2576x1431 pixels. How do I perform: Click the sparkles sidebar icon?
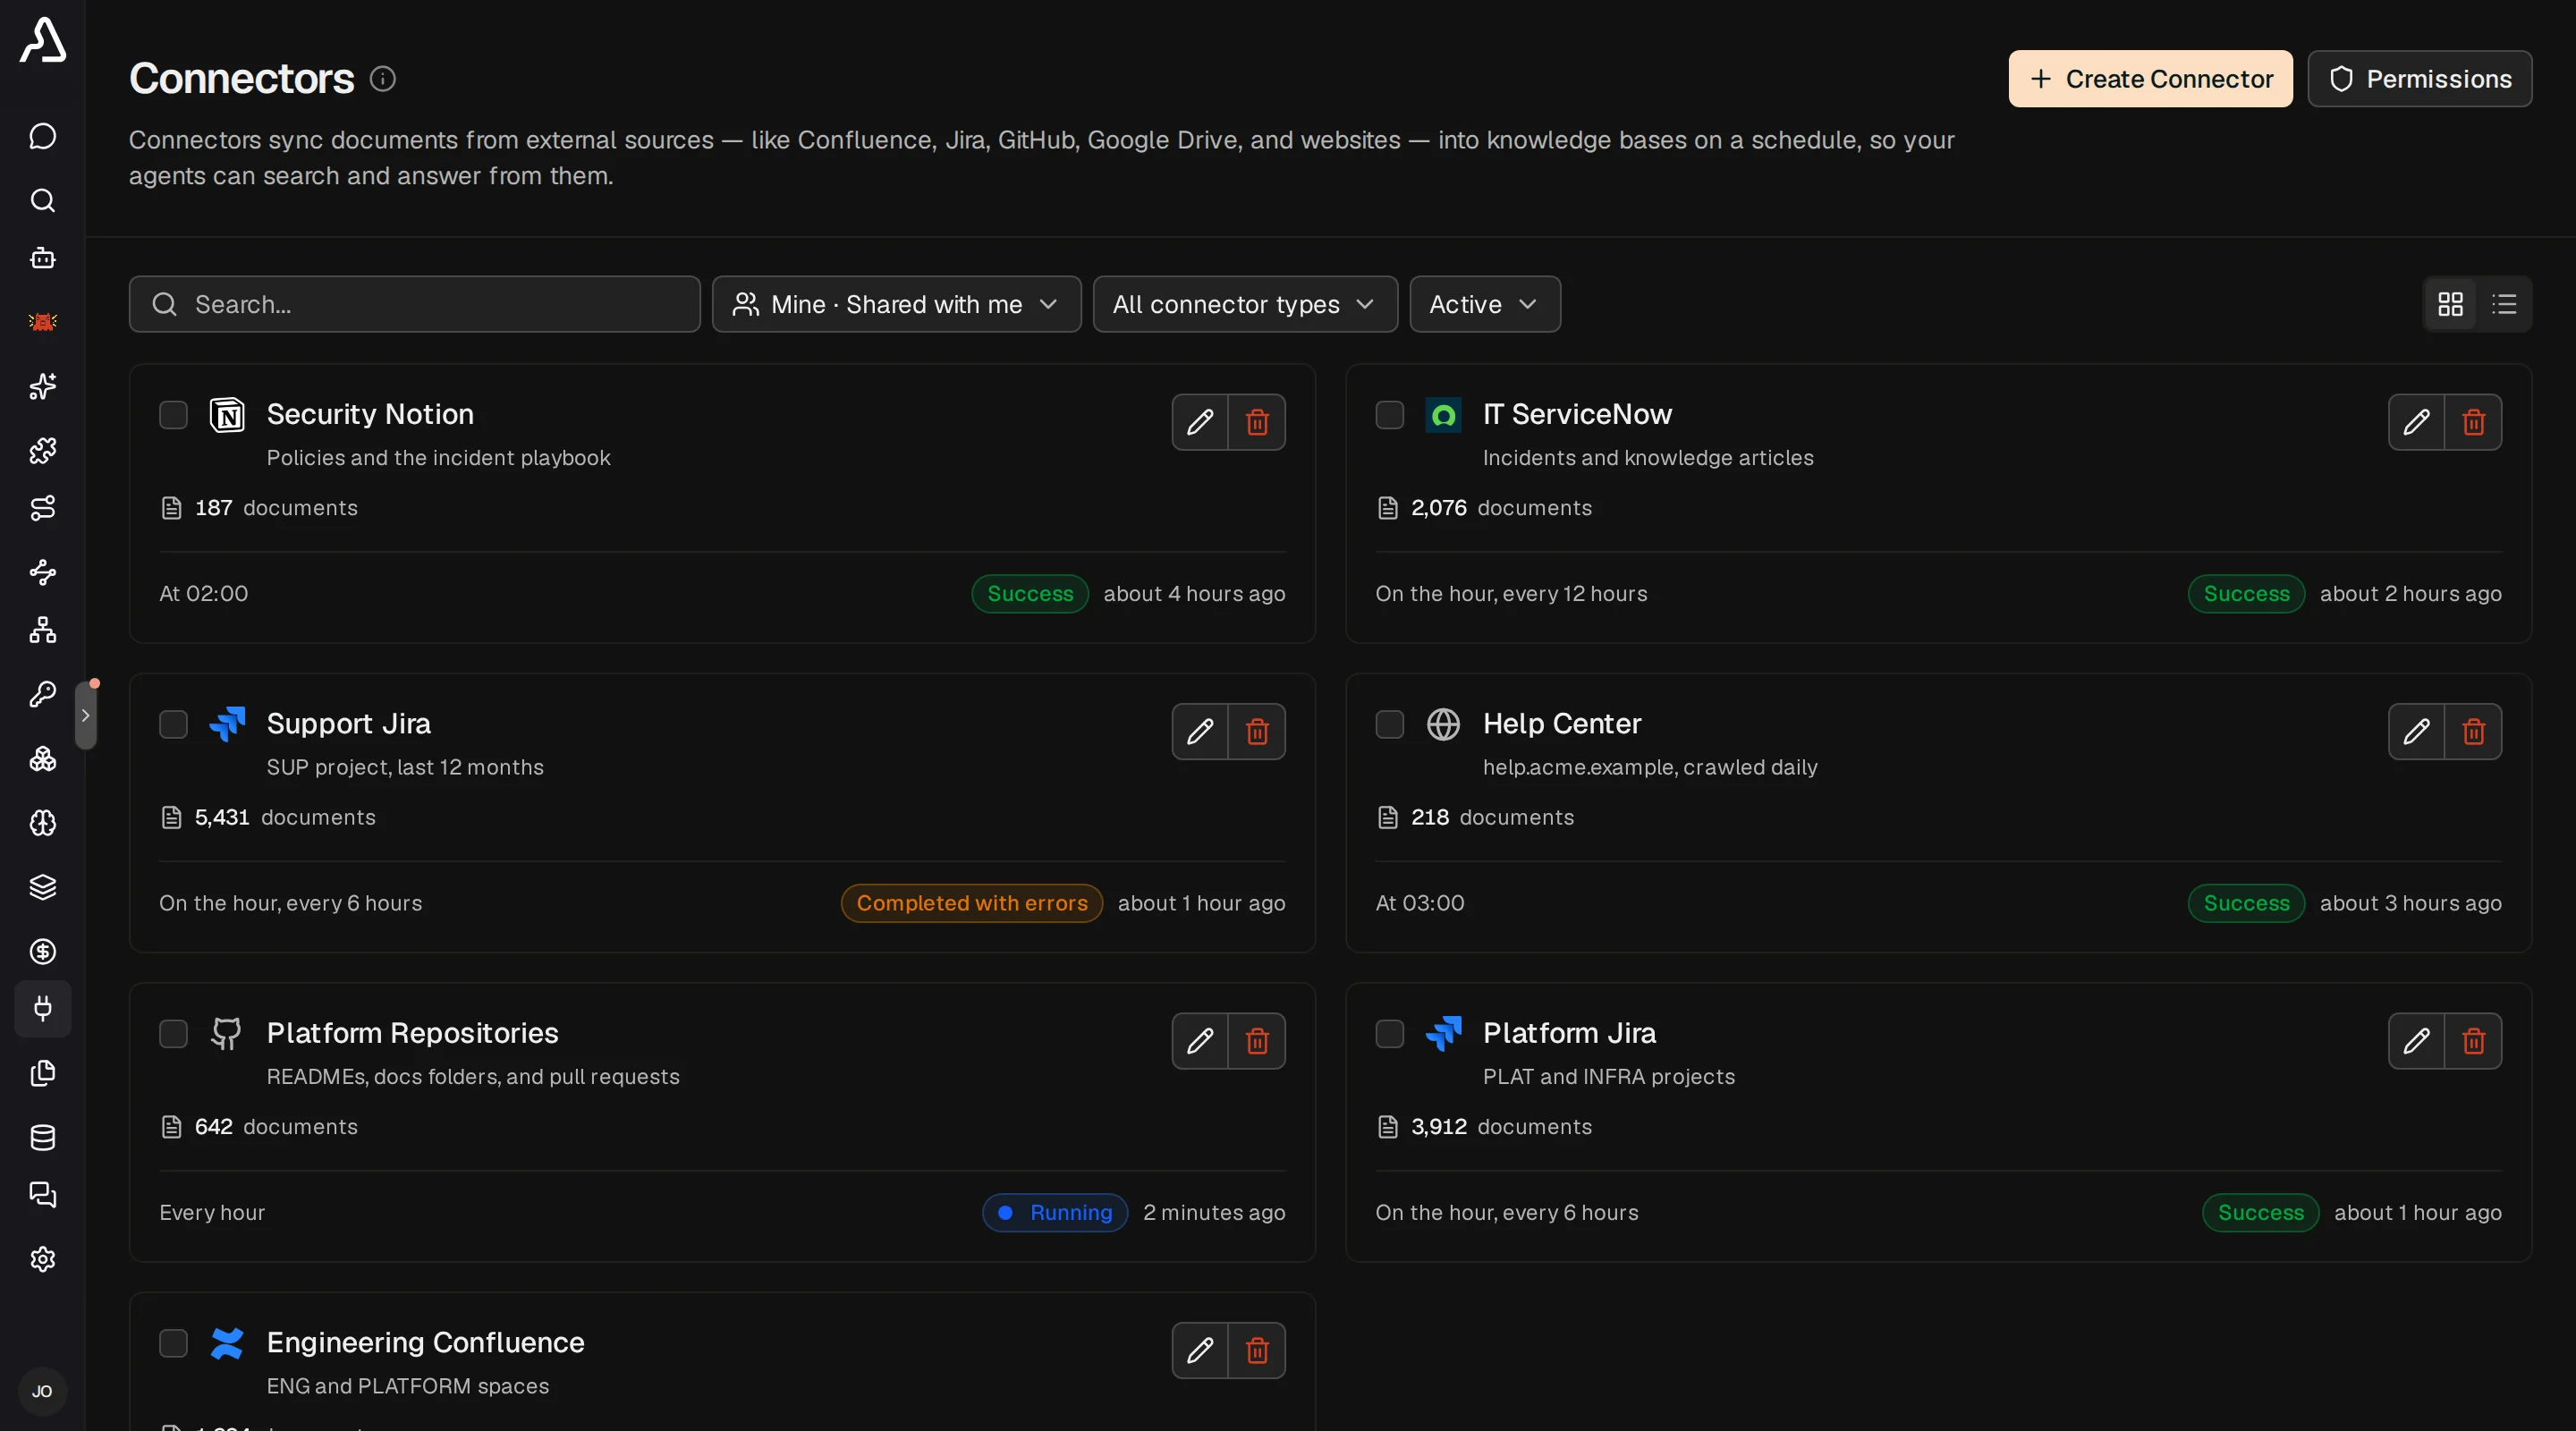42,386
